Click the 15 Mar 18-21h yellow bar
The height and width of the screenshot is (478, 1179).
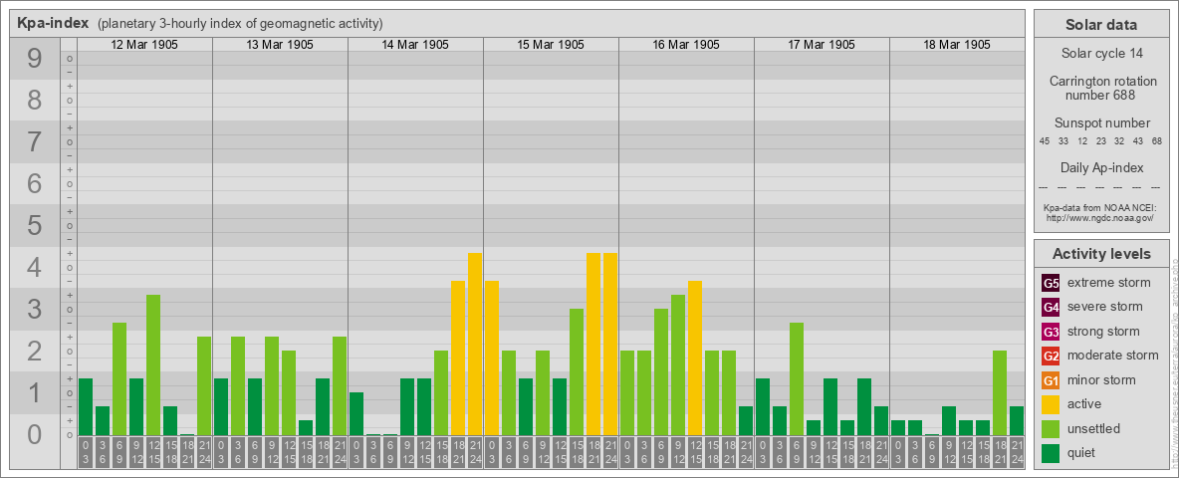pyautogui.click(x=593, y=345)
